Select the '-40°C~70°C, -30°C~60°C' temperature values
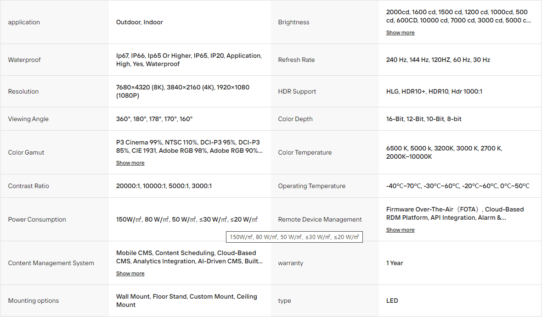The width and height of the screenshot is (542, 317). click(457, 186)
